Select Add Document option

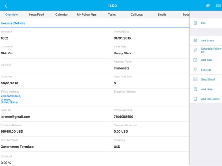(206, 99)
